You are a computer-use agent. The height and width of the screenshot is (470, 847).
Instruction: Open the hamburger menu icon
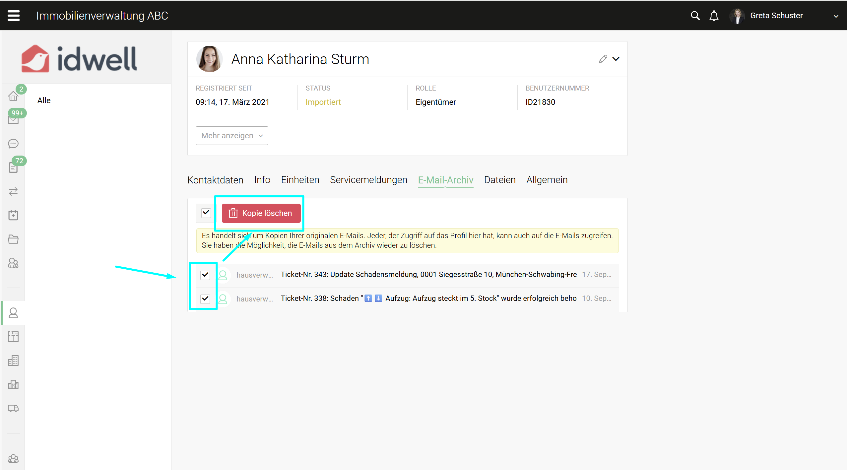[x=14, y=16]
